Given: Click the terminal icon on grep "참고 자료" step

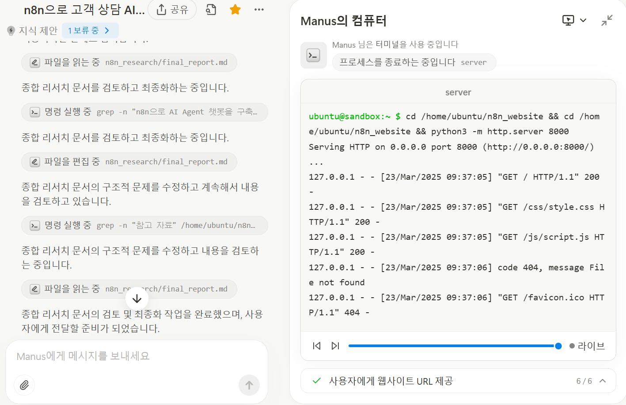Looking at the screenshot, I should click(34, 225).
